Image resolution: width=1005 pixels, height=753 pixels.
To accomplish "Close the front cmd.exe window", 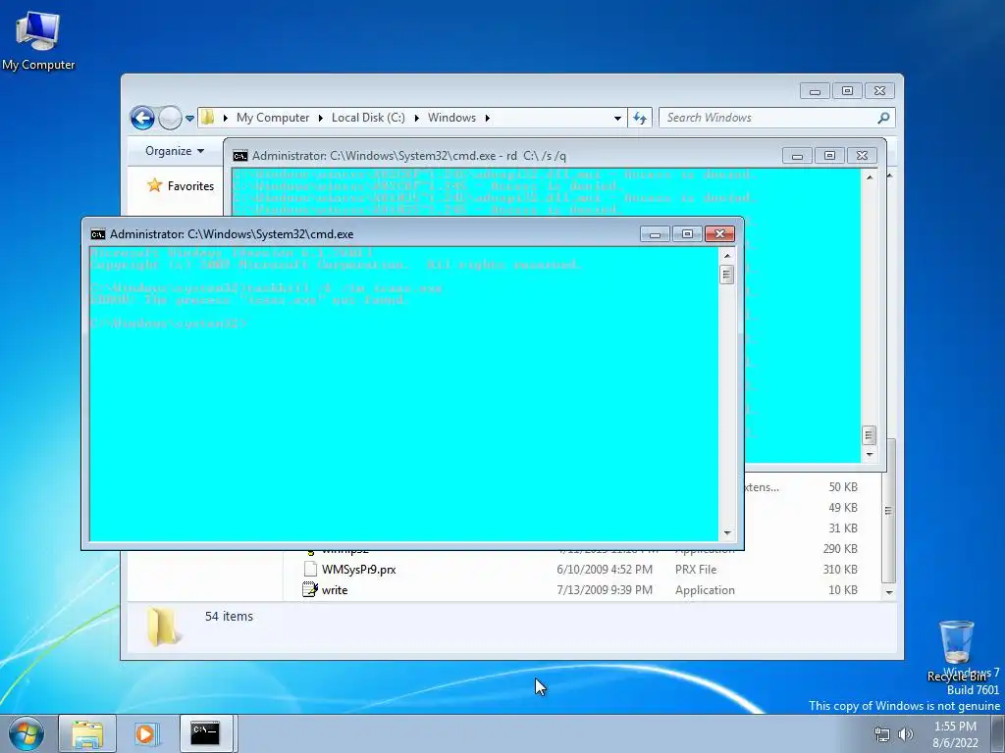I will [x=719, y=234].
